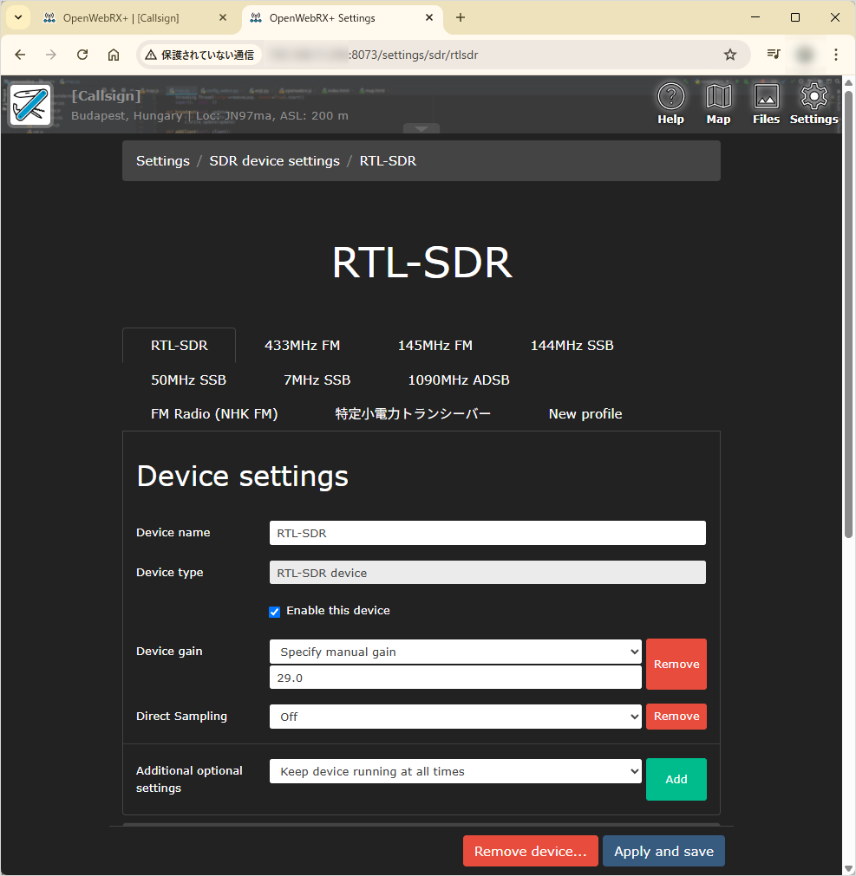Open the FM Radio (NHK FM) profile
Screen dimensions: 856x876
click(214, 413)
